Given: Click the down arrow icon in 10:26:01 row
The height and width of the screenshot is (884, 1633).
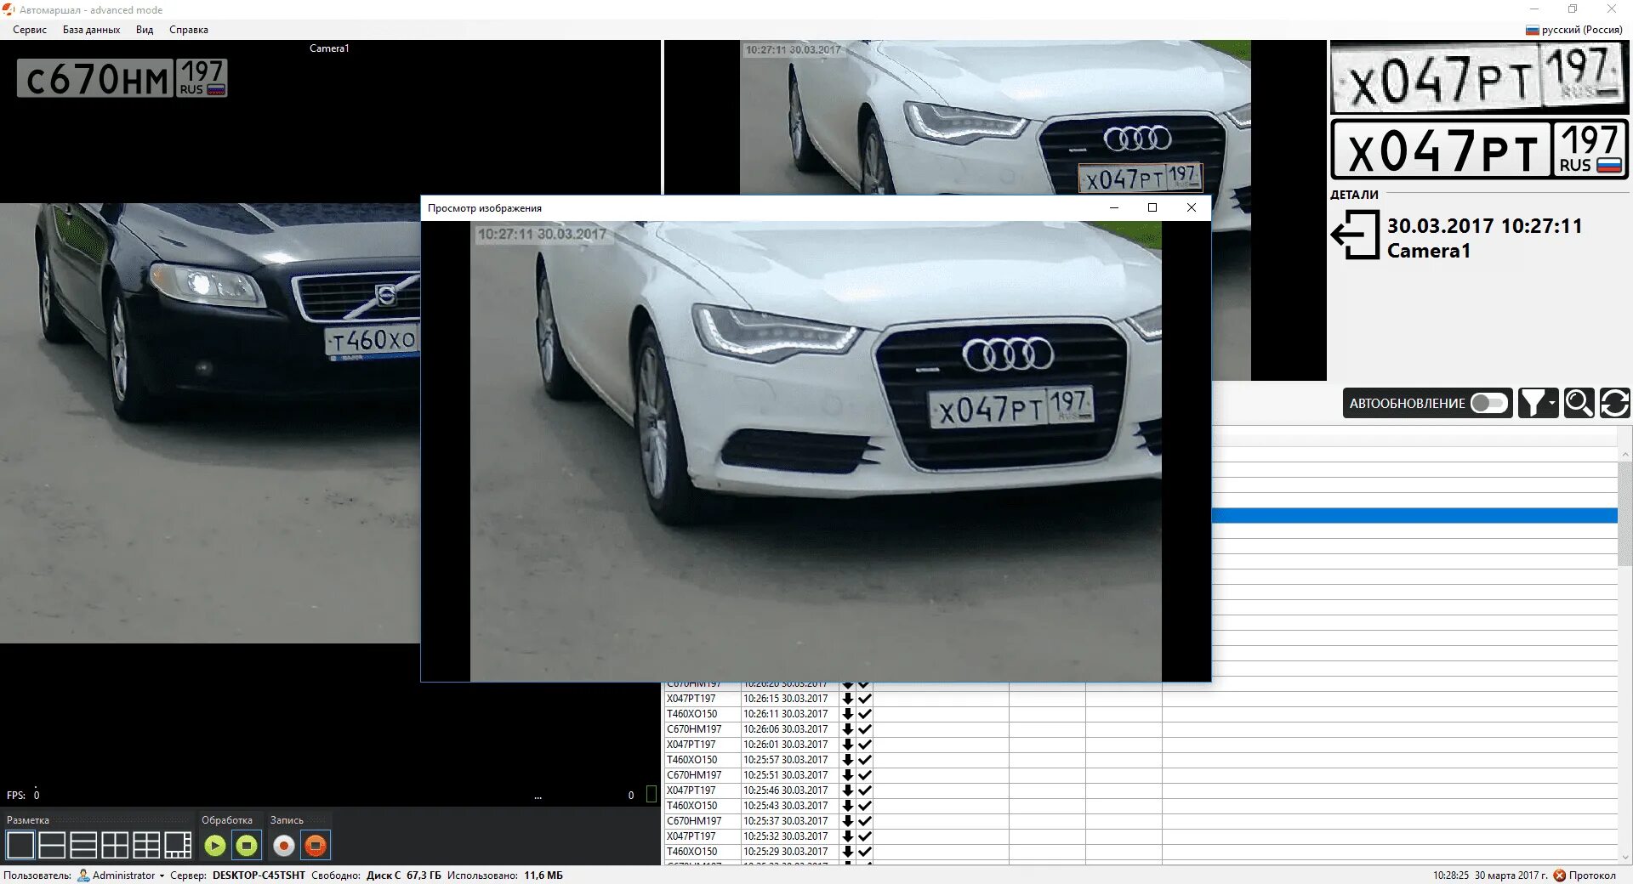Looking at the screenshot, I should click(847, 745).
